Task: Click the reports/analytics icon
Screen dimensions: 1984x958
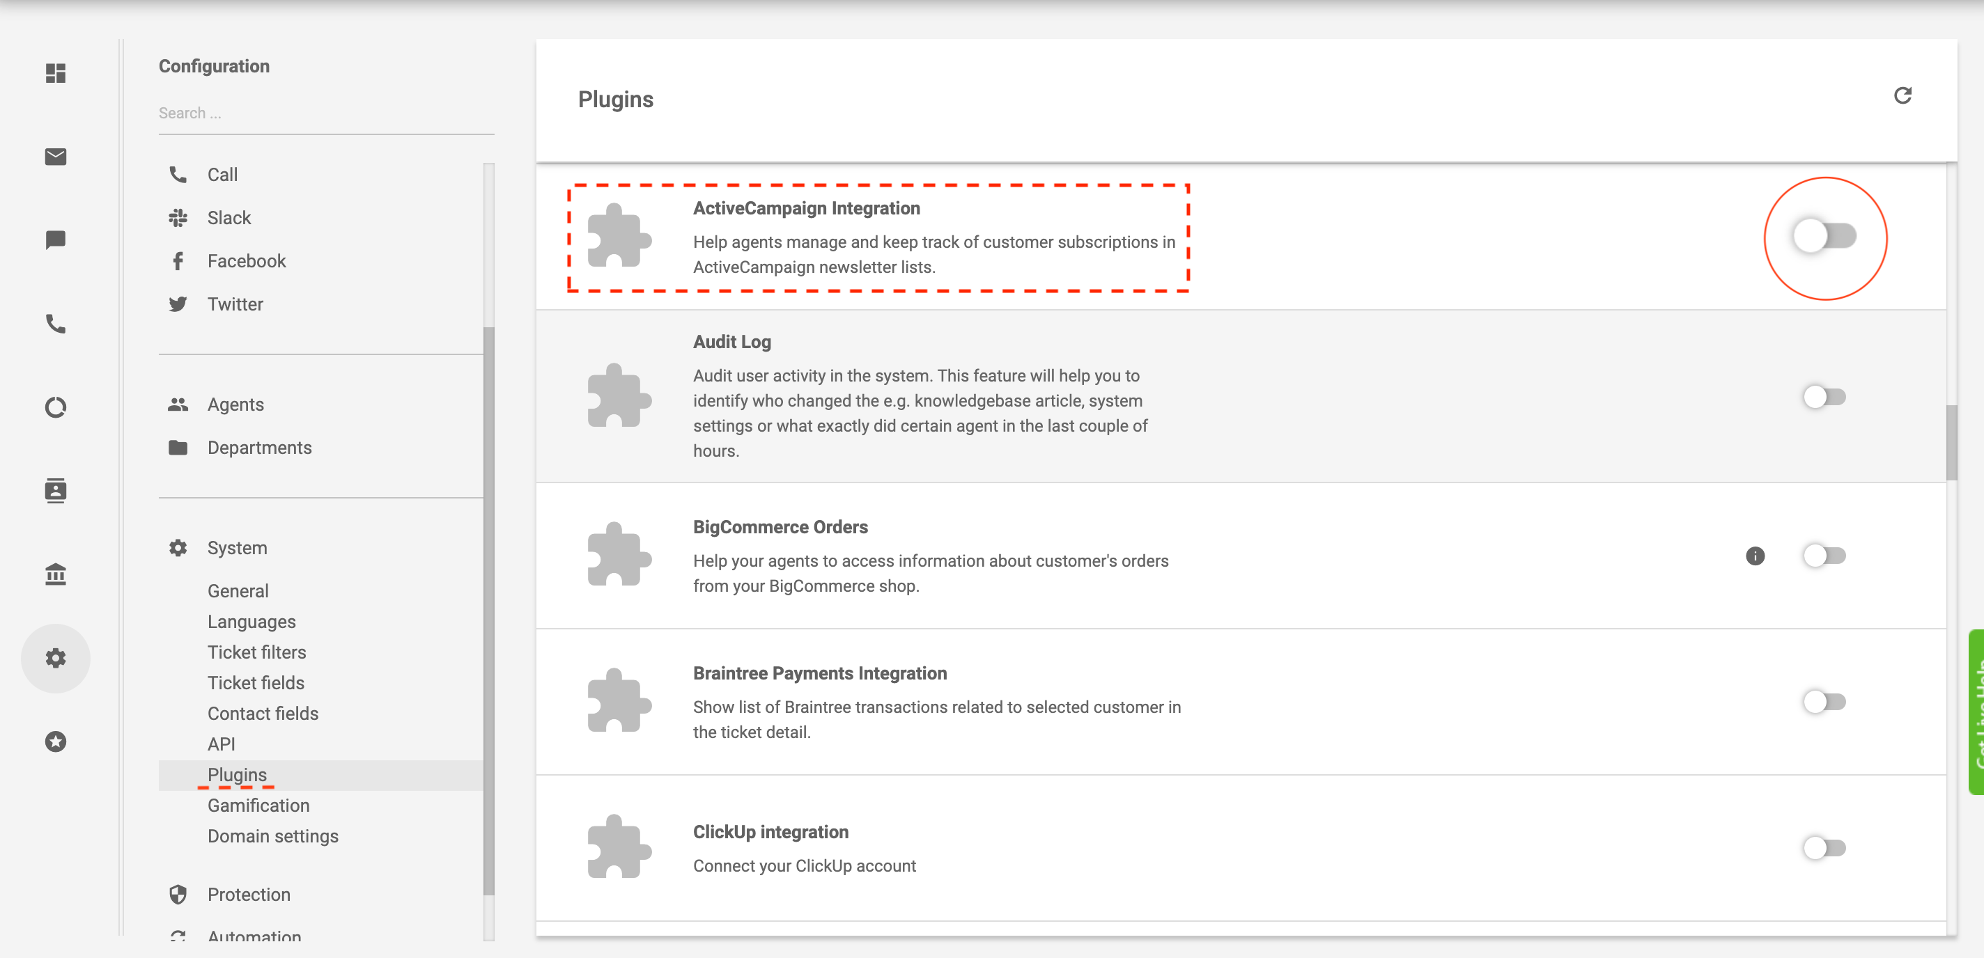Action: [57, 406]
